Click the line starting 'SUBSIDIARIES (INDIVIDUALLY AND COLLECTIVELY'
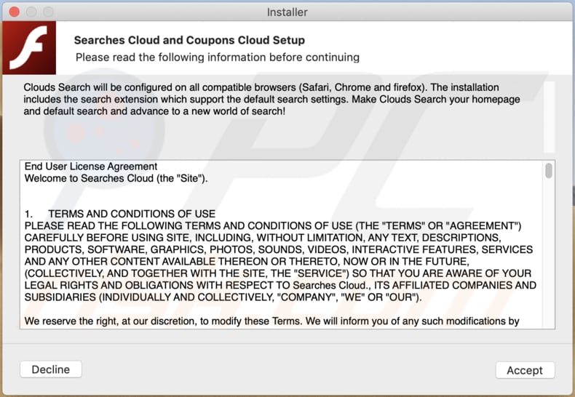The width and height of the screenshot is (575, 397). tap(223, 297)
